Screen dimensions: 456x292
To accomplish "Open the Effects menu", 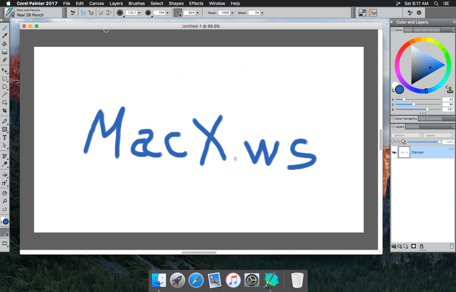I will [196, 3].
